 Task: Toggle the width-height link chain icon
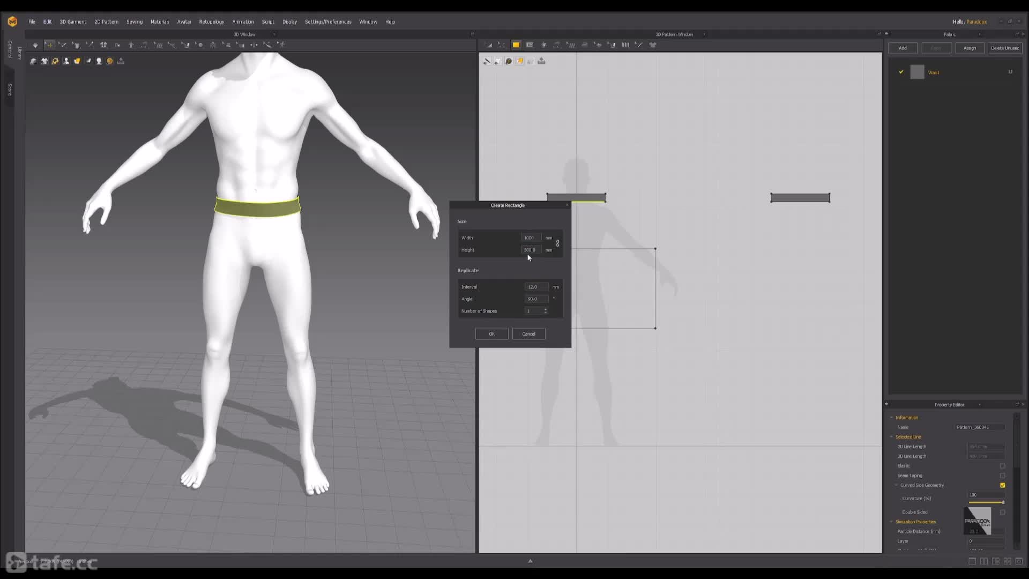point(558,243)
